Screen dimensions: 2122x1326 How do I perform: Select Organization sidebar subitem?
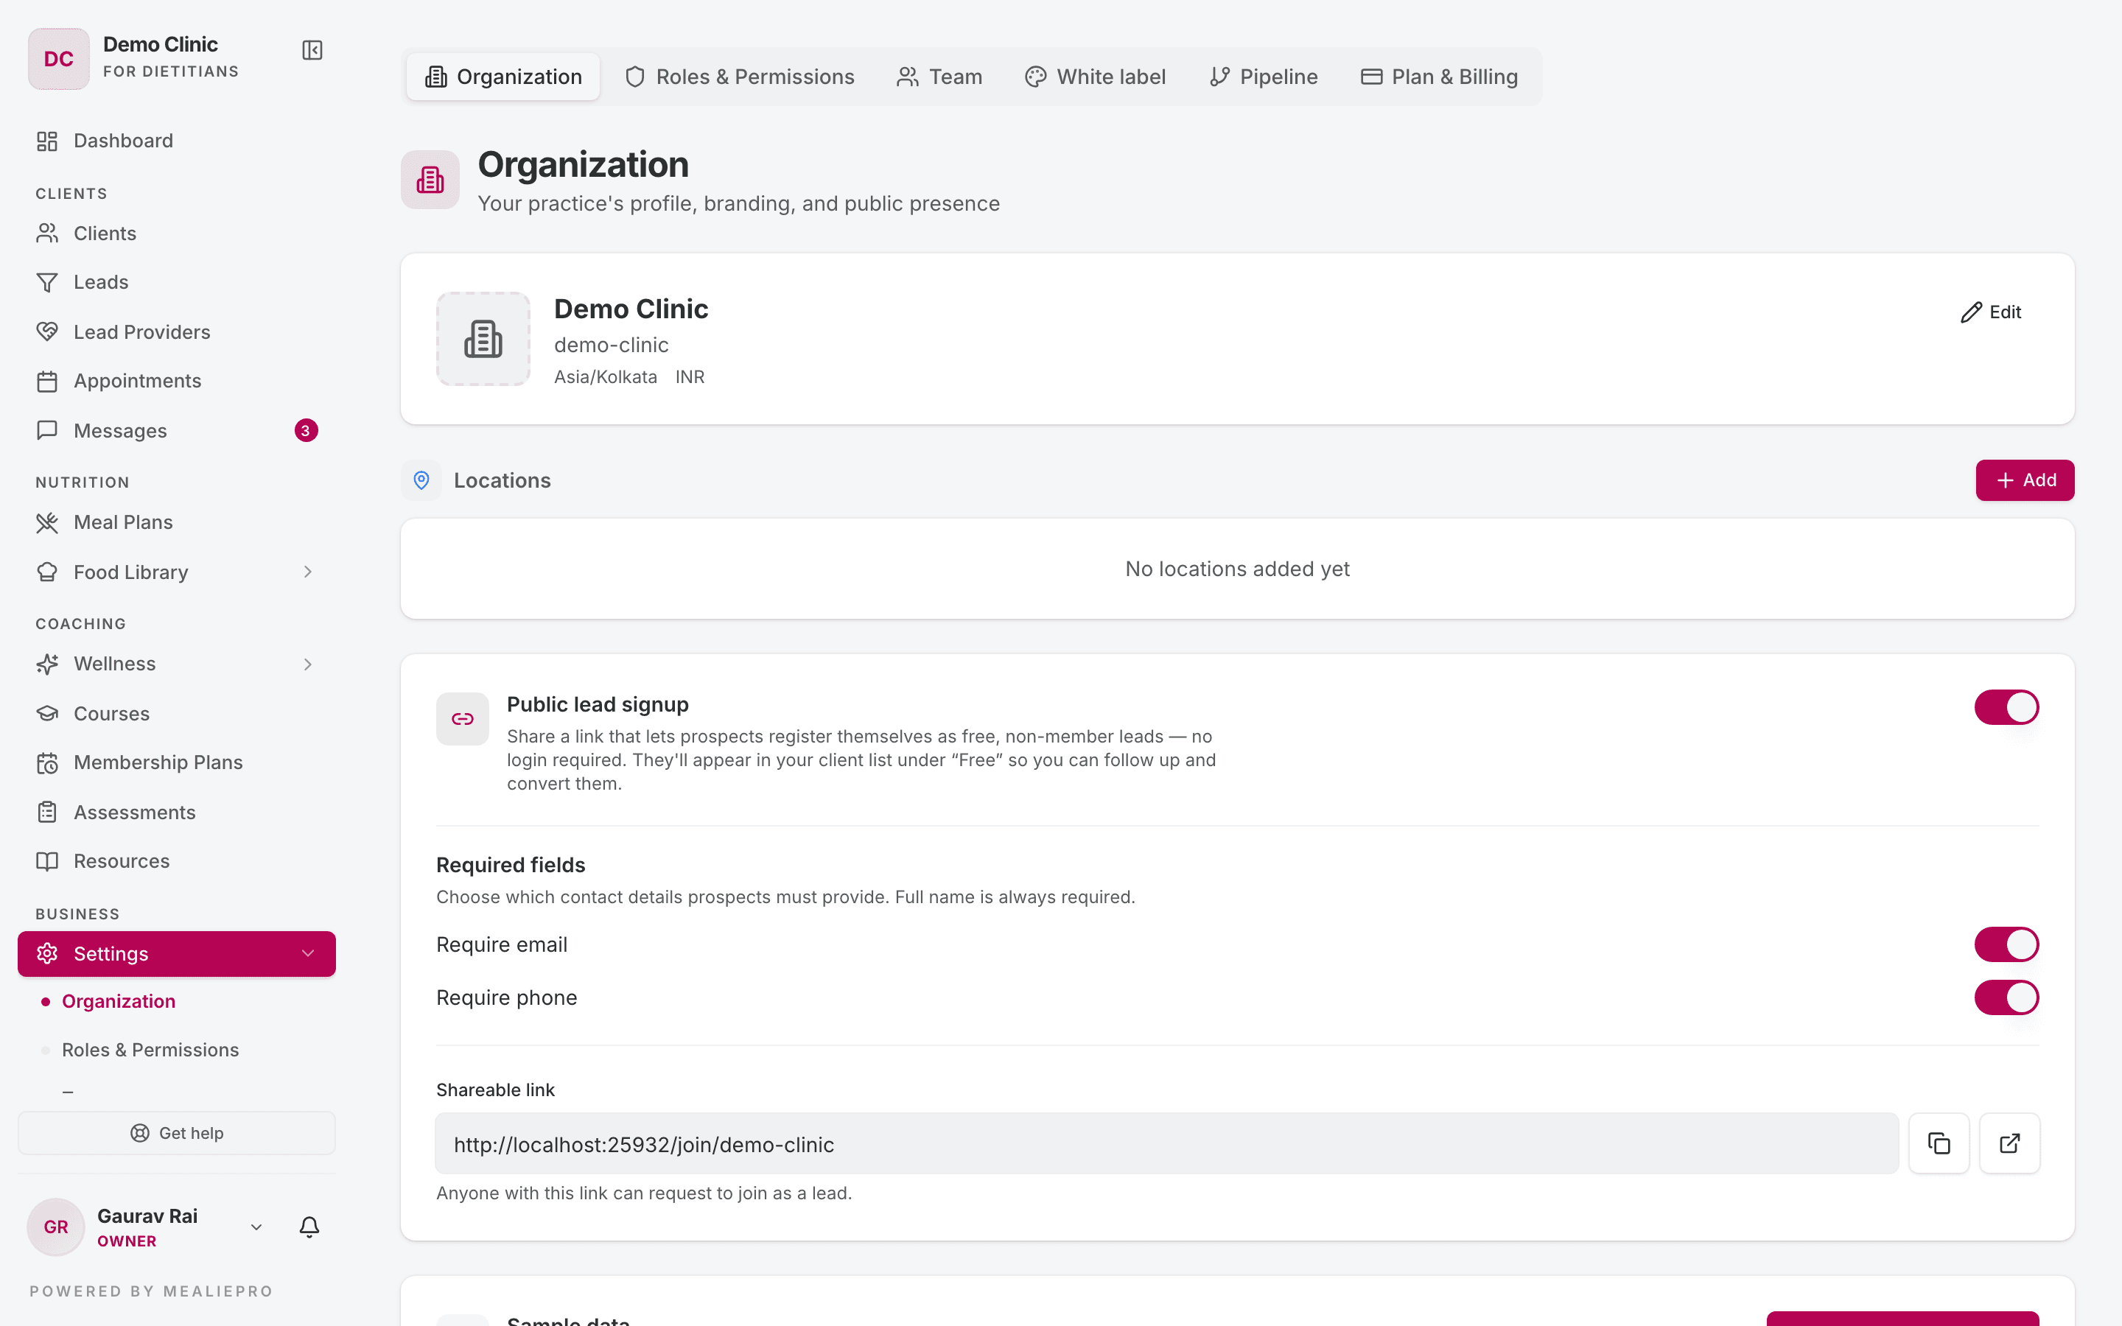(119, 1000)
